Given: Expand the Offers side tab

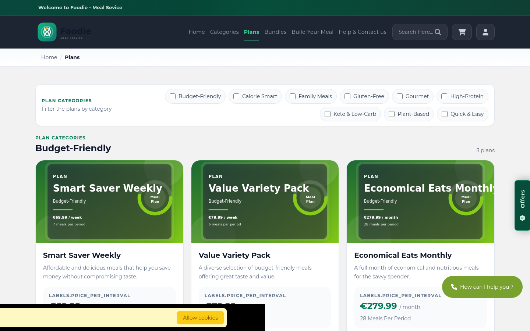Looking at the screenshot, I should coord(522,205).
